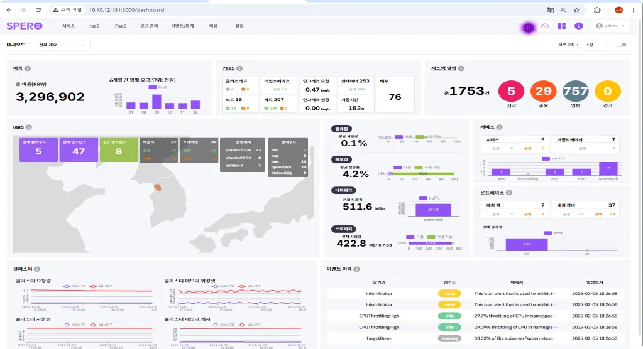
Task: Click the orange location marker on the map
Action: (158, 188)
